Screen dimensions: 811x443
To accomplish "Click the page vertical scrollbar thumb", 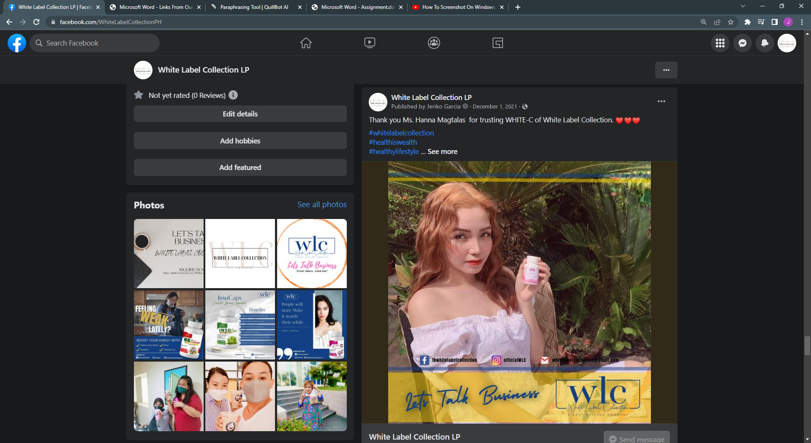I will pos(807,346).
